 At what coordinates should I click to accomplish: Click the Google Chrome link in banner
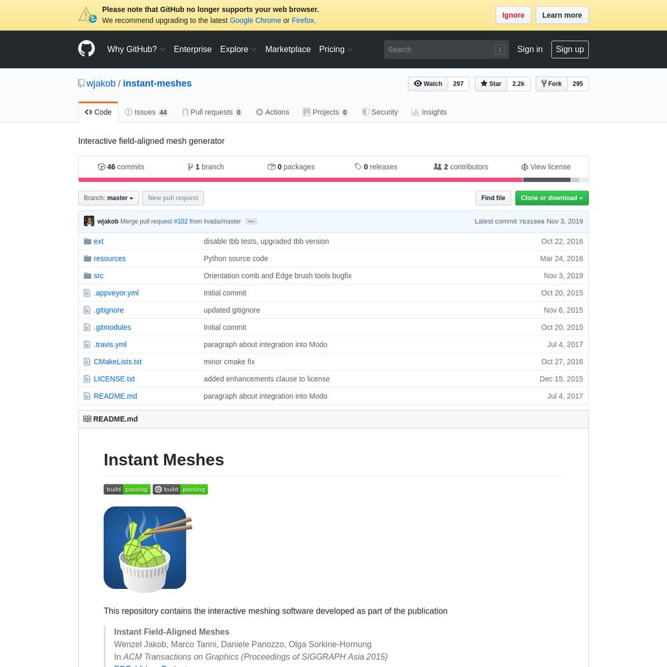[x=255, y=21]
